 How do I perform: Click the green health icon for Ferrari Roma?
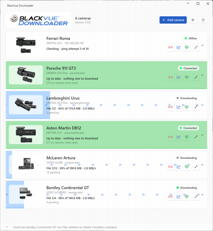coord(187,47)
